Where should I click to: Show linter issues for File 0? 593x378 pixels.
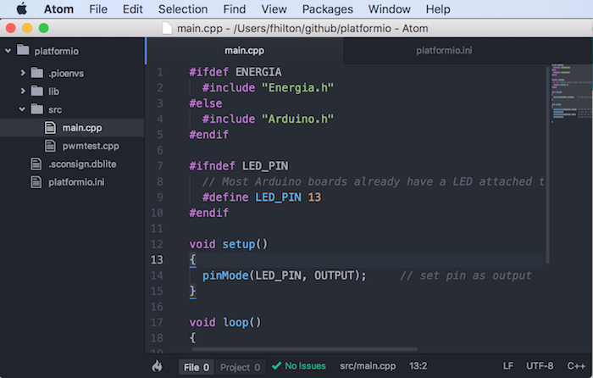click(197, 367)
